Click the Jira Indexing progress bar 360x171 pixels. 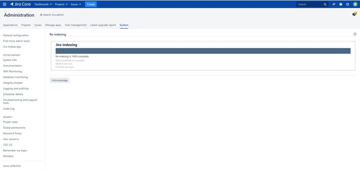click(203, 51)
